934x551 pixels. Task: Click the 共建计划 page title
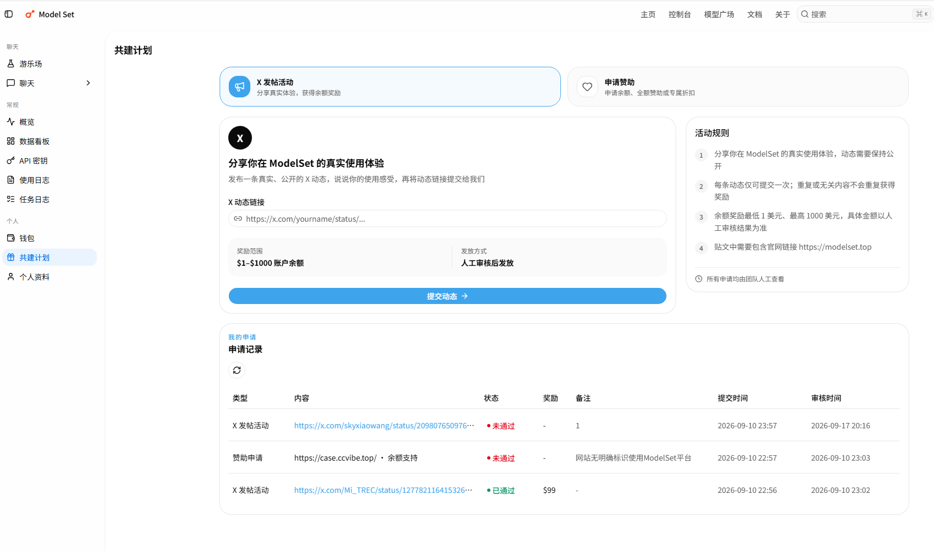point(133,50)
